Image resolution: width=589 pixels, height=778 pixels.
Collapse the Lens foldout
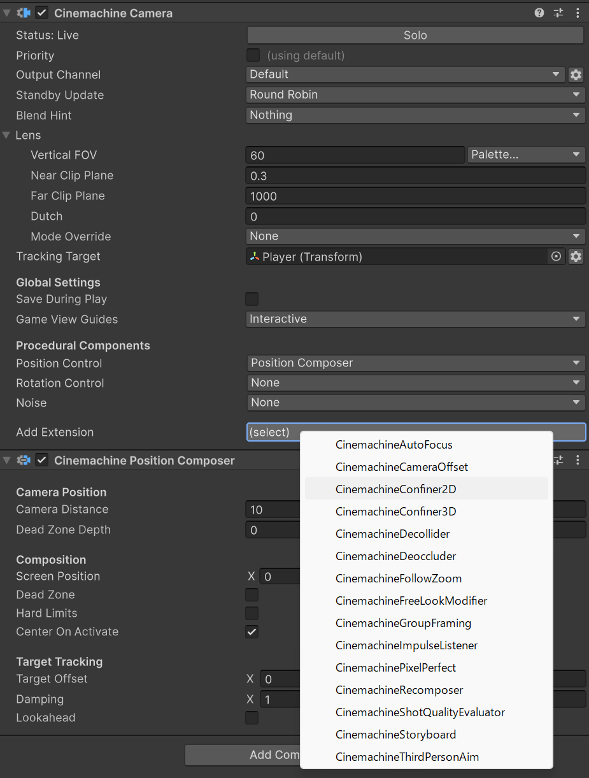coord(7,135)
